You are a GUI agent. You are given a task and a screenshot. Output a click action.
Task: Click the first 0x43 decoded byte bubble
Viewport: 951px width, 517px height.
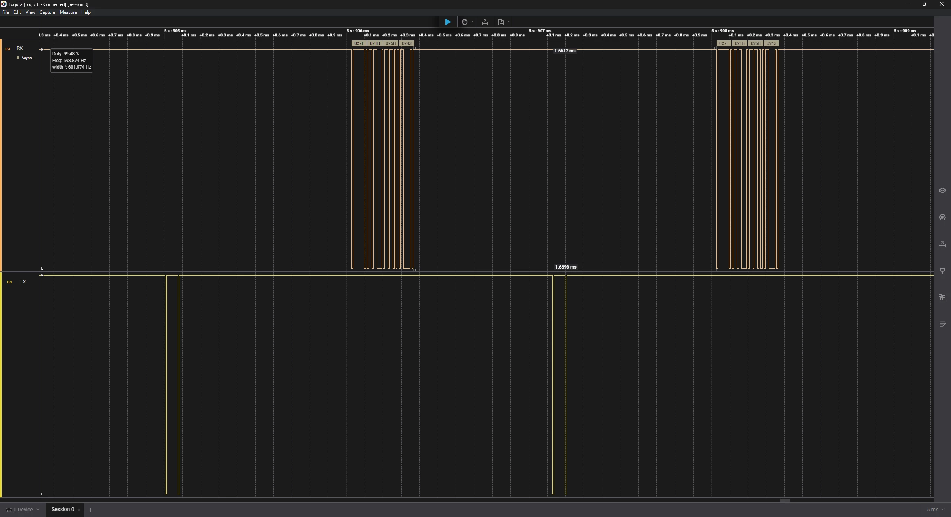click(407, 43)
